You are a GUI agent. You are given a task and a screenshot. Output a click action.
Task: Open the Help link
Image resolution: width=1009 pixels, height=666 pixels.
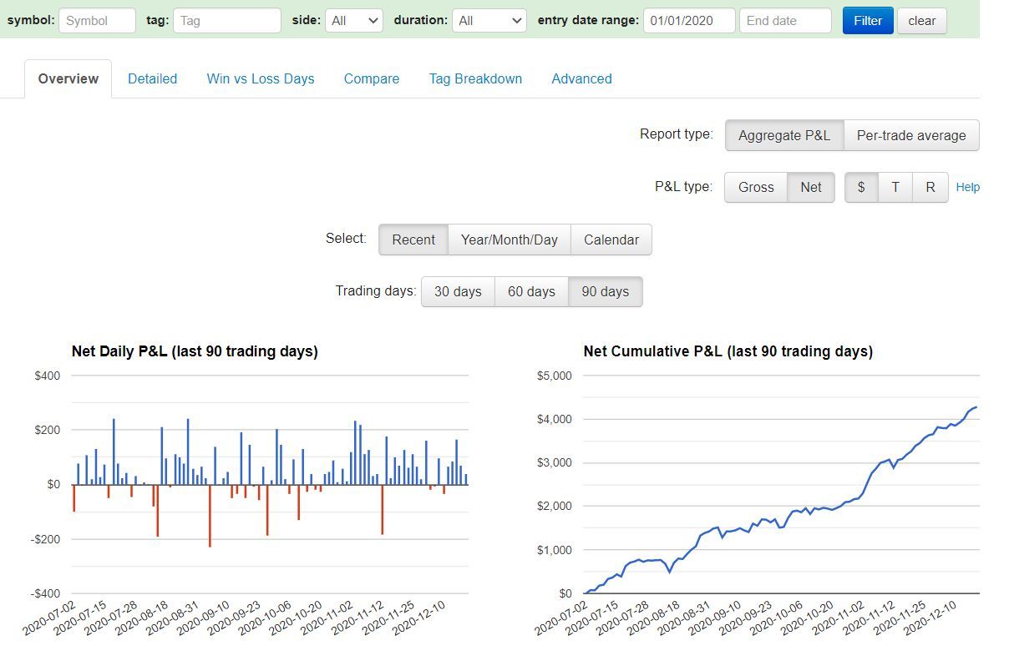point(967,187)
